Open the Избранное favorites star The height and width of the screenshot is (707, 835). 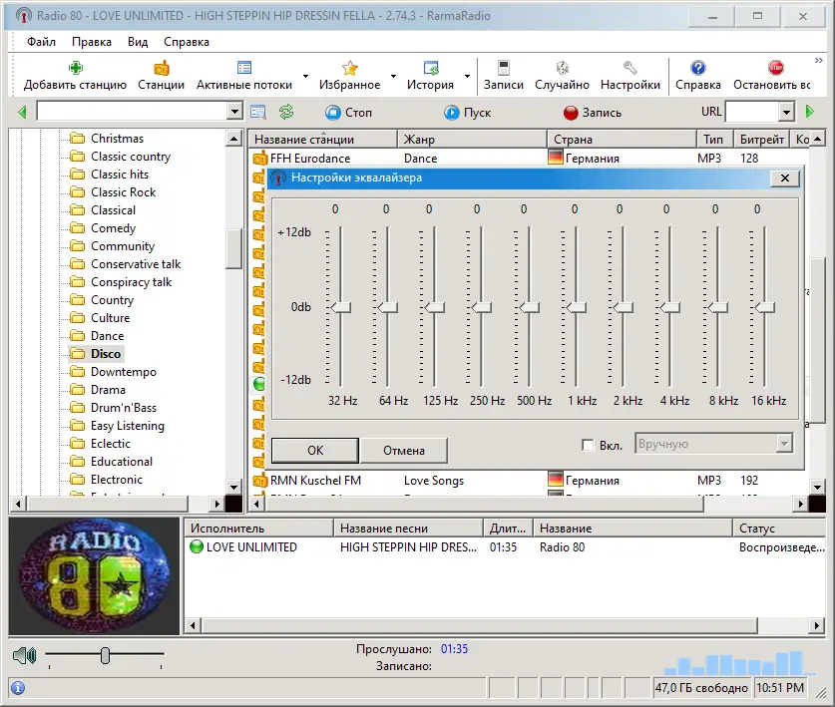(350, 75)
